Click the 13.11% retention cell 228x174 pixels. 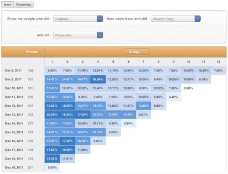click(113, 88)
